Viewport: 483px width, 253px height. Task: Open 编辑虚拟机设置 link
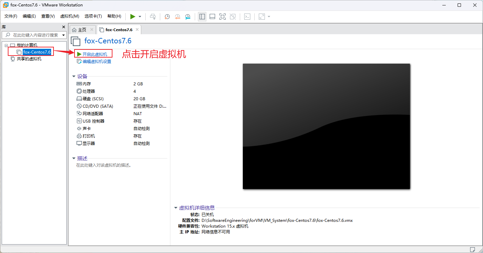[x=97, y=62]
